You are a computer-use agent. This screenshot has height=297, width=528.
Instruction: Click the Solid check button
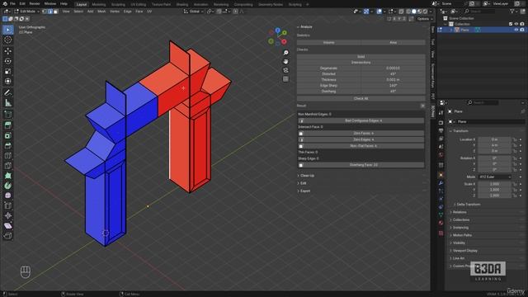361,57
